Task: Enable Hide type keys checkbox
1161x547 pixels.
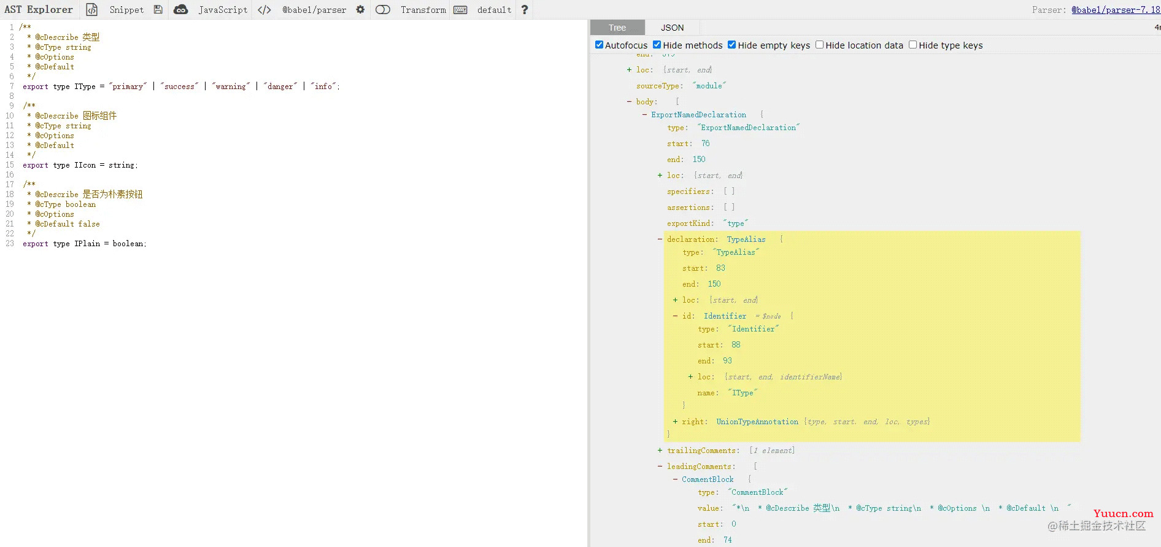Action: tap(913, 45)
